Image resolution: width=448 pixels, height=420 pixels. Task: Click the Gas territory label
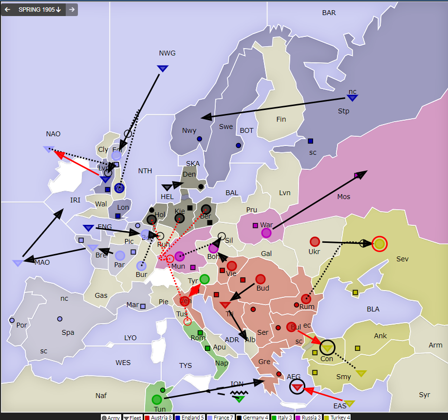pyautogui.click(x=101, y=295)
